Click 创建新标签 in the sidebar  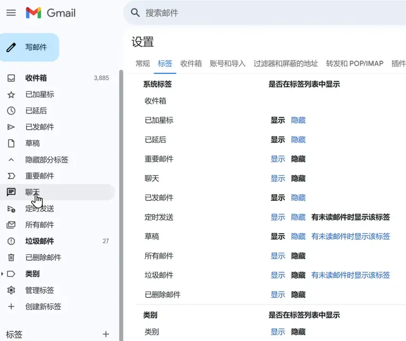(43, 307)
